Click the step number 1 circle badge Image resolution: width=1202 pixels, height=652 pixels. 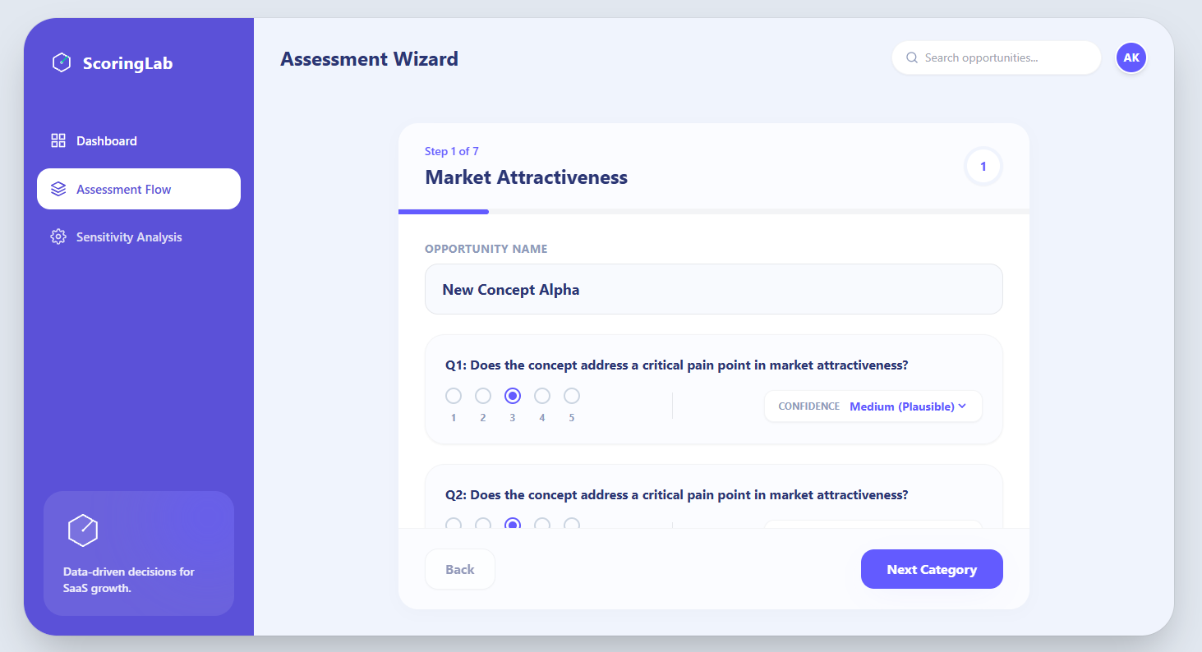coord(983,167)
